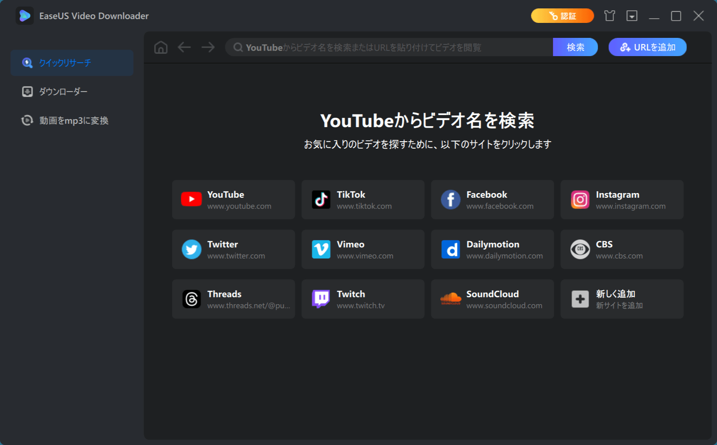Click the orange 認証 activation button
This screenshot has height=445, width=717.
pyautogui.click(x=562, y=16)
